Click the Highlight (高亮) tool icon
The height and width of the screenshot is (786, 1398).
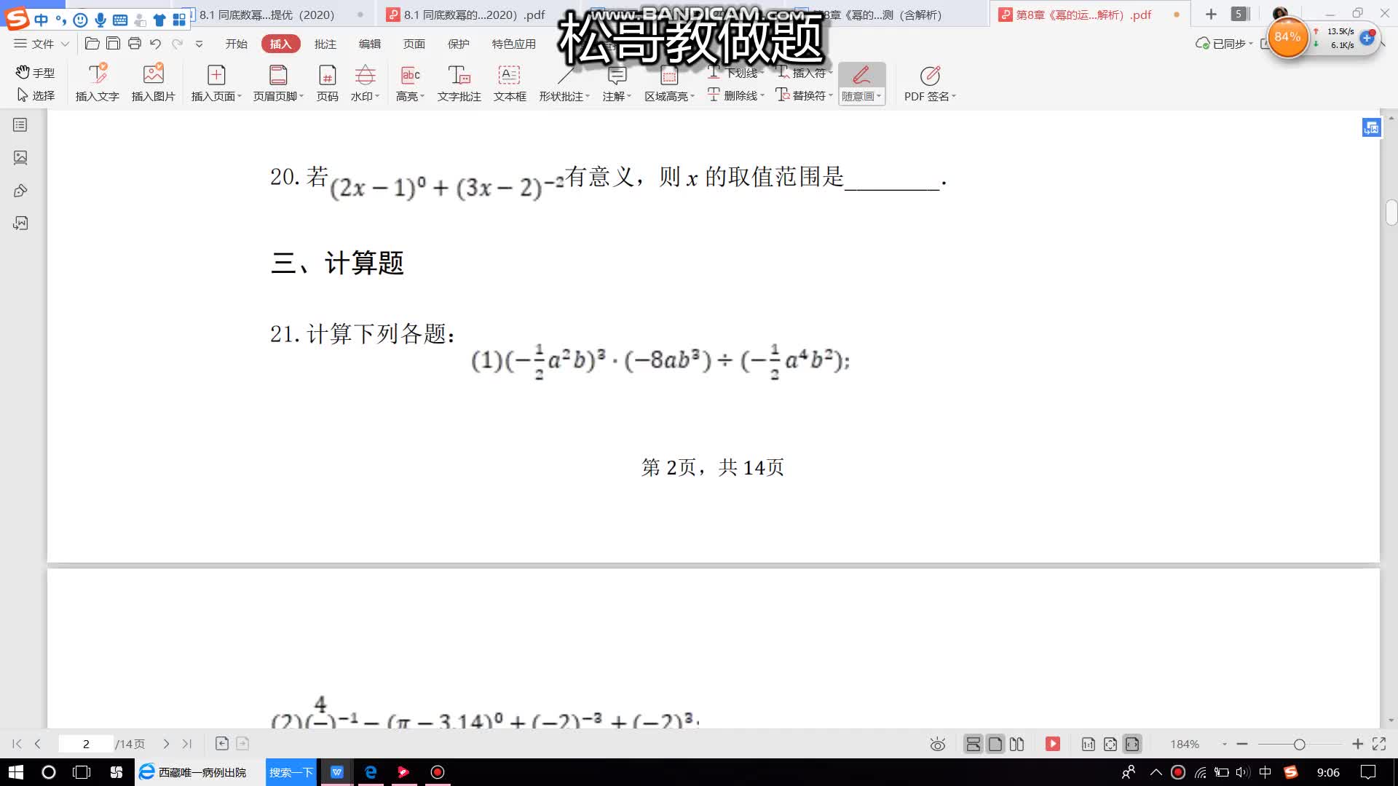[x=410, y=75]
